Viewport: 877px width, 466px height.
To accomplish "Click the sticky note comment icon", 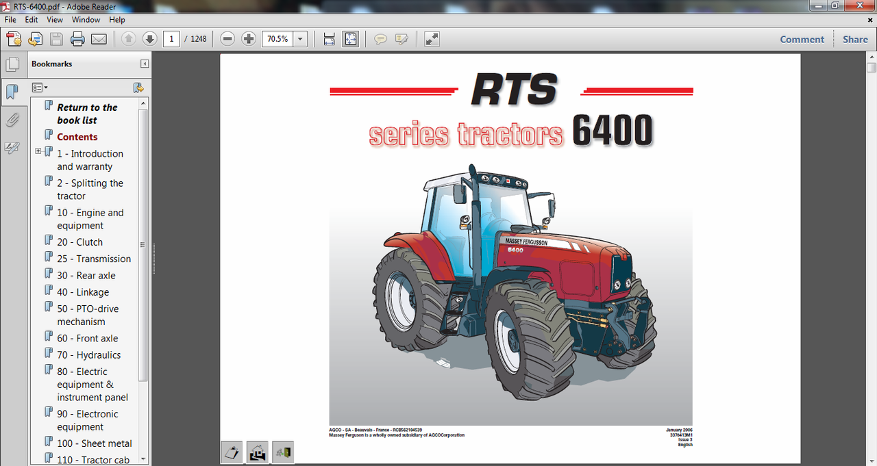I will click(380, 39).
